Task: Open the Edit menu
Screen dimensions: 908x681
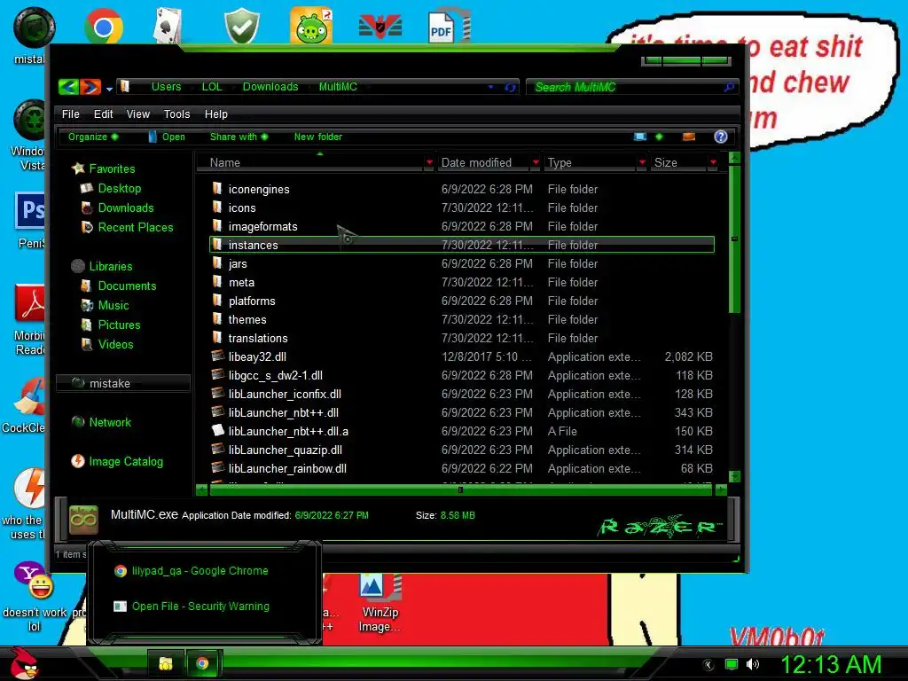Action: point(103,114)
